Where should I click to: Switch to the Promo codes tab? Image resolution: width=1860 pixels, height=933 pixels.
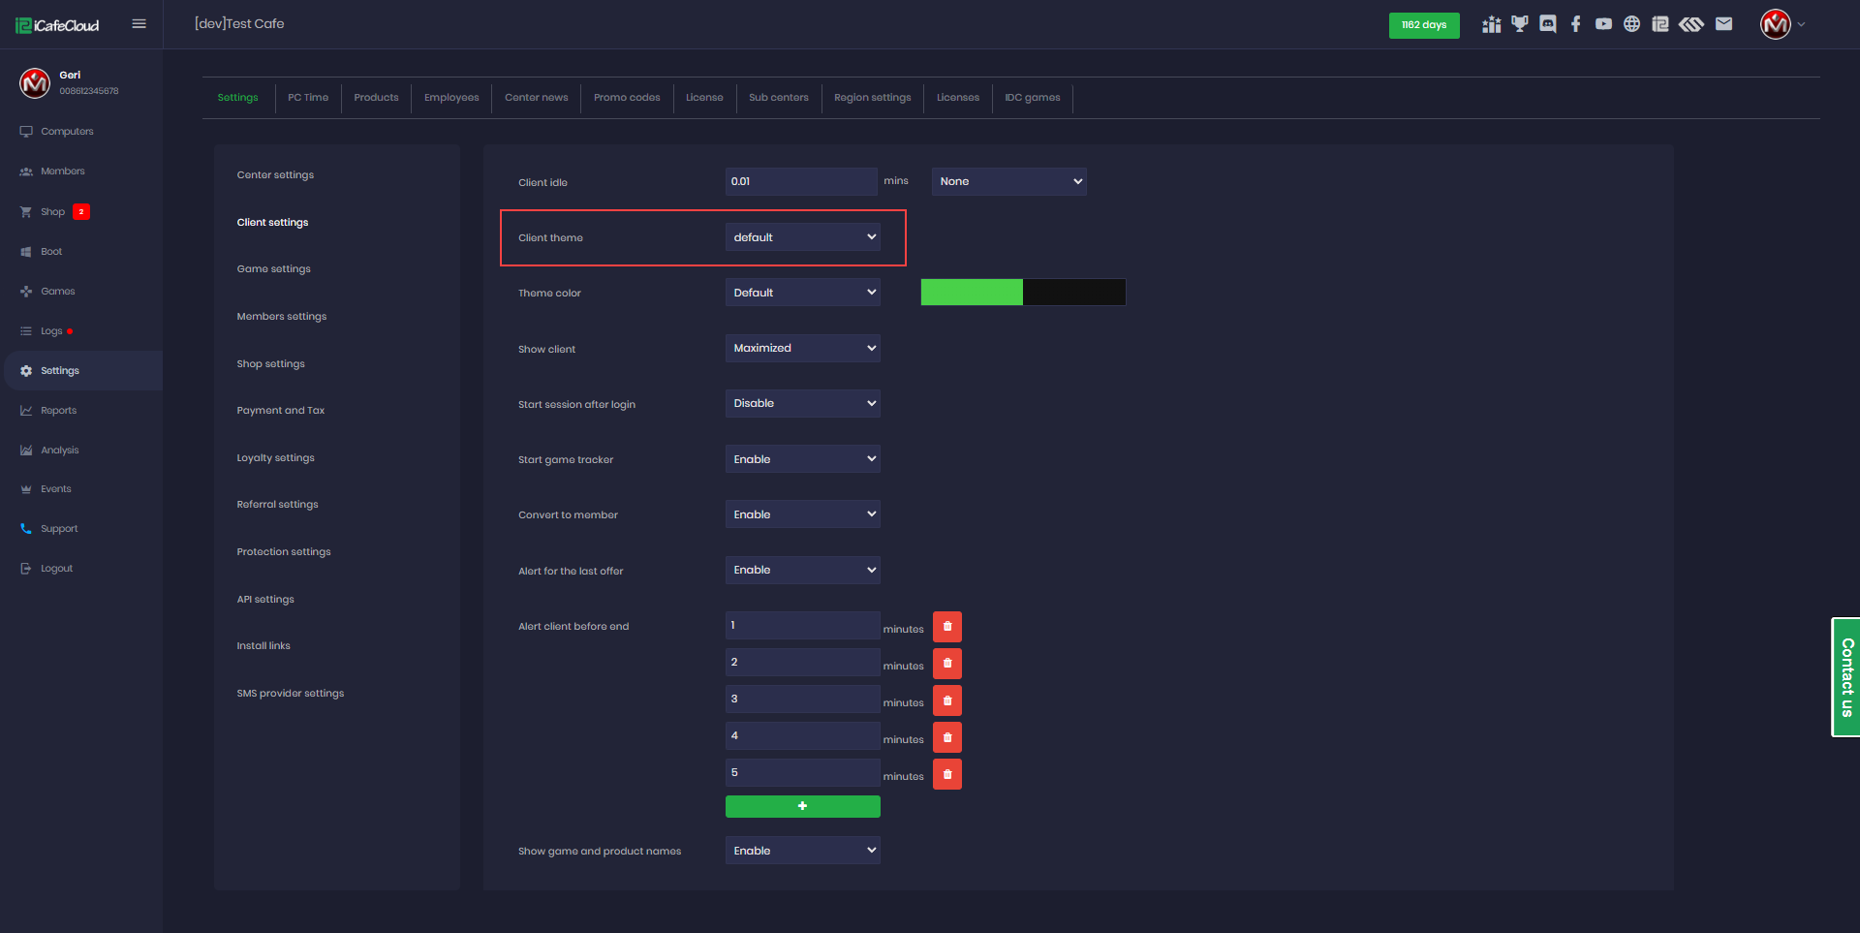tap(627, 98)
